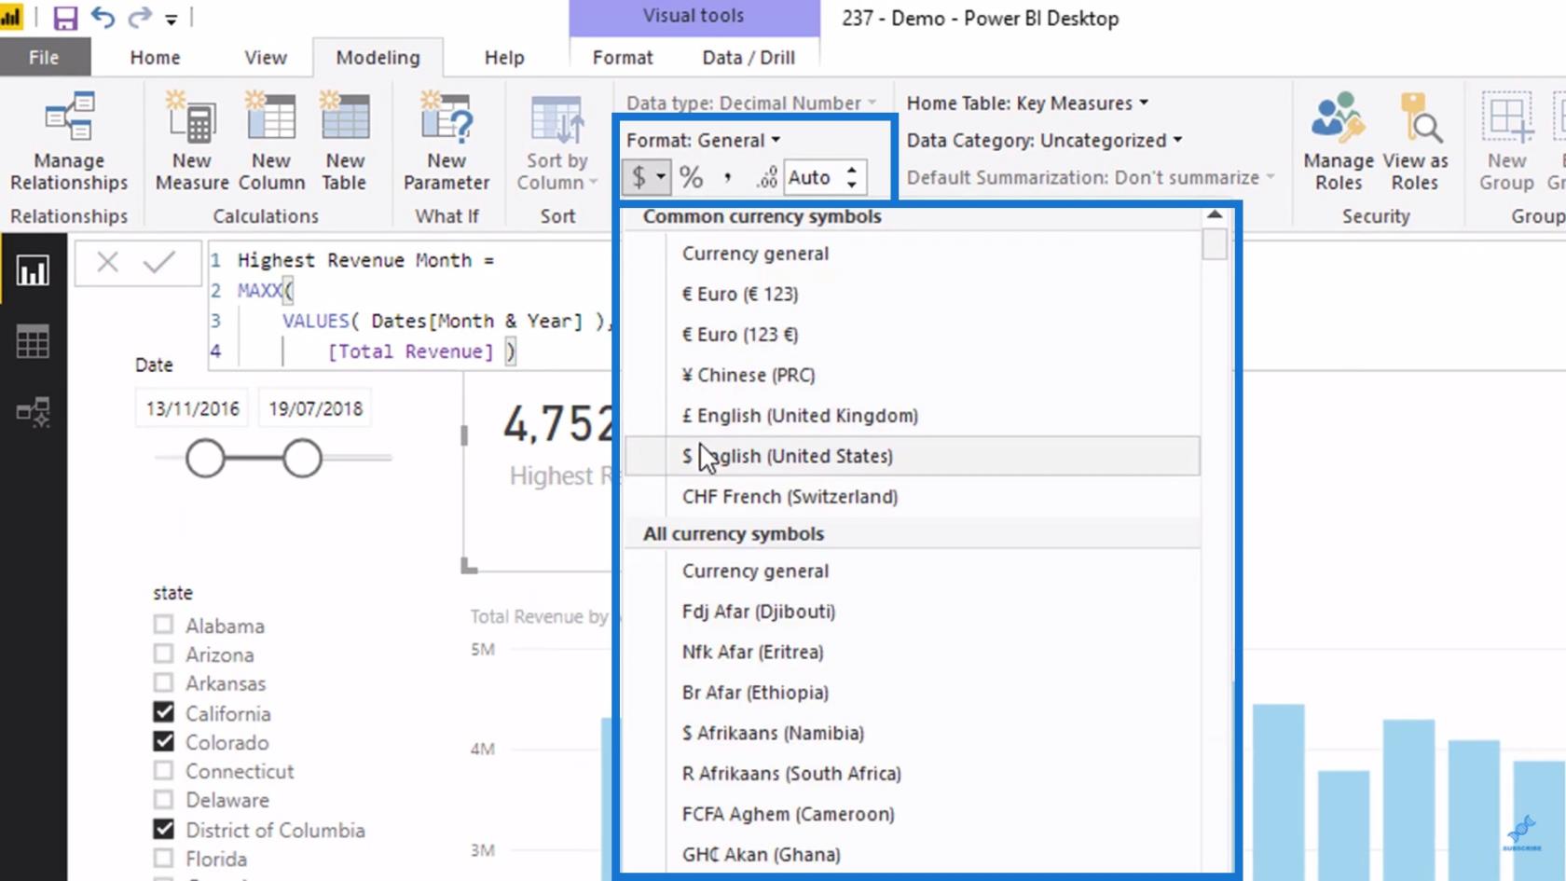Check the Arizona state checkbox
Screen dimensions: 1566x881
(x=163, y=653)
